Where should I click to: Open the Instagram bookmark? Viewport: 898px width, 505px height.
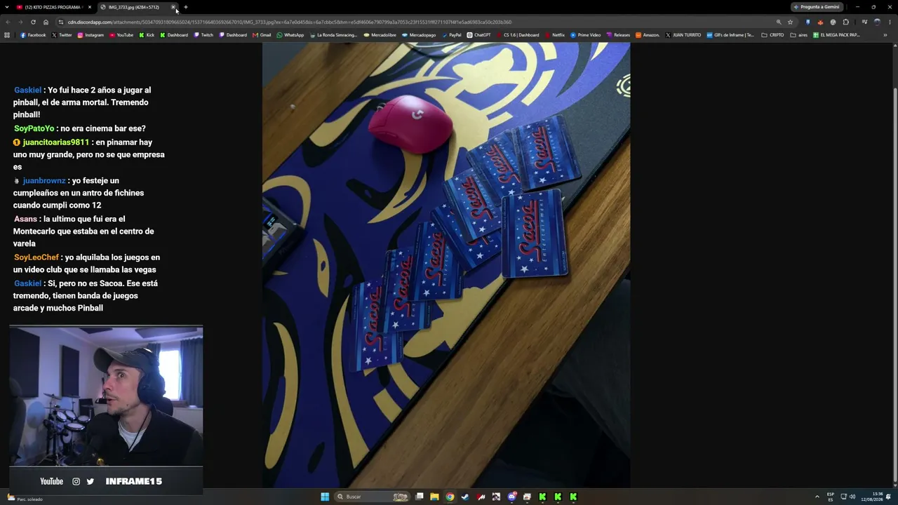point(91,35)
